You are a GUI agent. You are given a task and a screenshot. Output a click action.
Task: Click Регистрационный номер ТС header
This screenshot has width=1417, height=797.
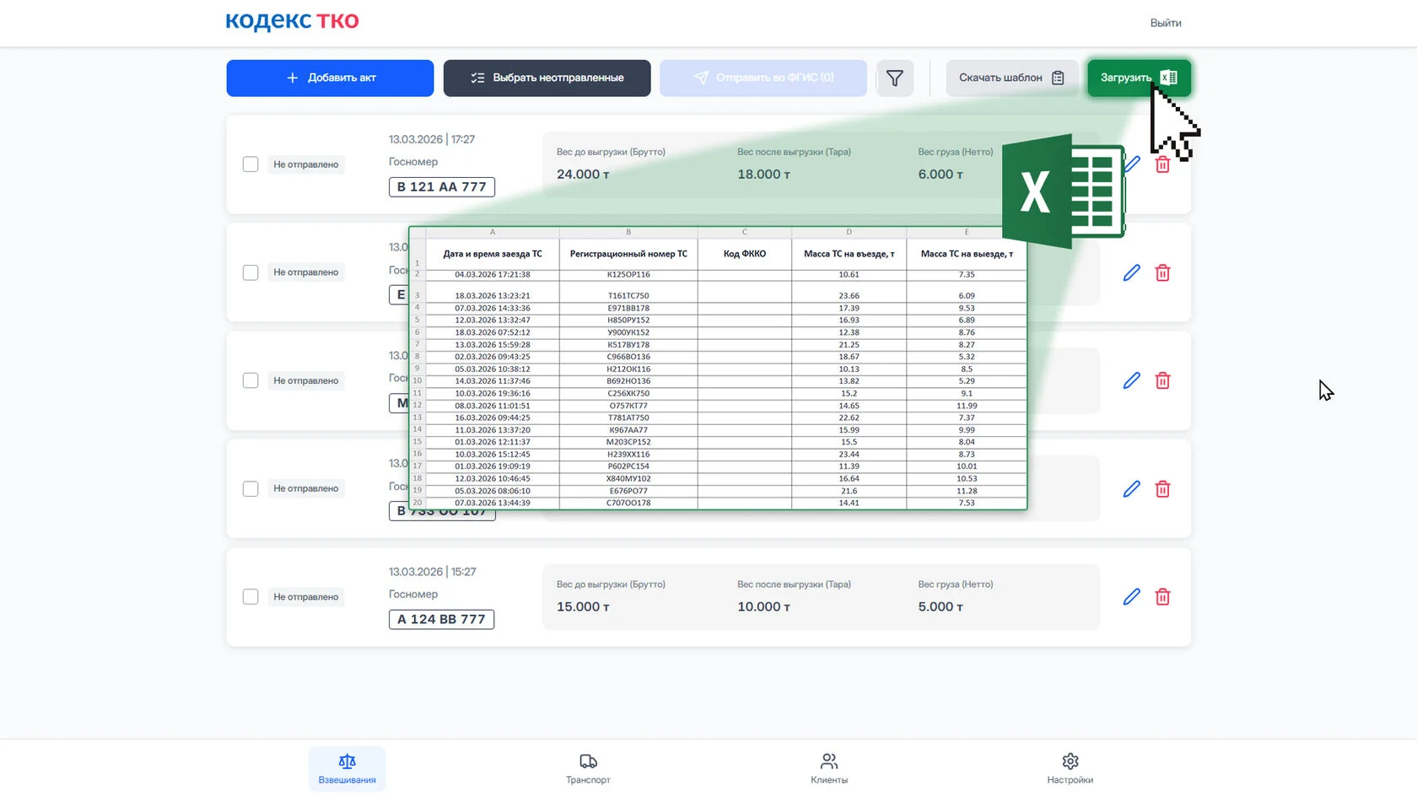(628, 253)
